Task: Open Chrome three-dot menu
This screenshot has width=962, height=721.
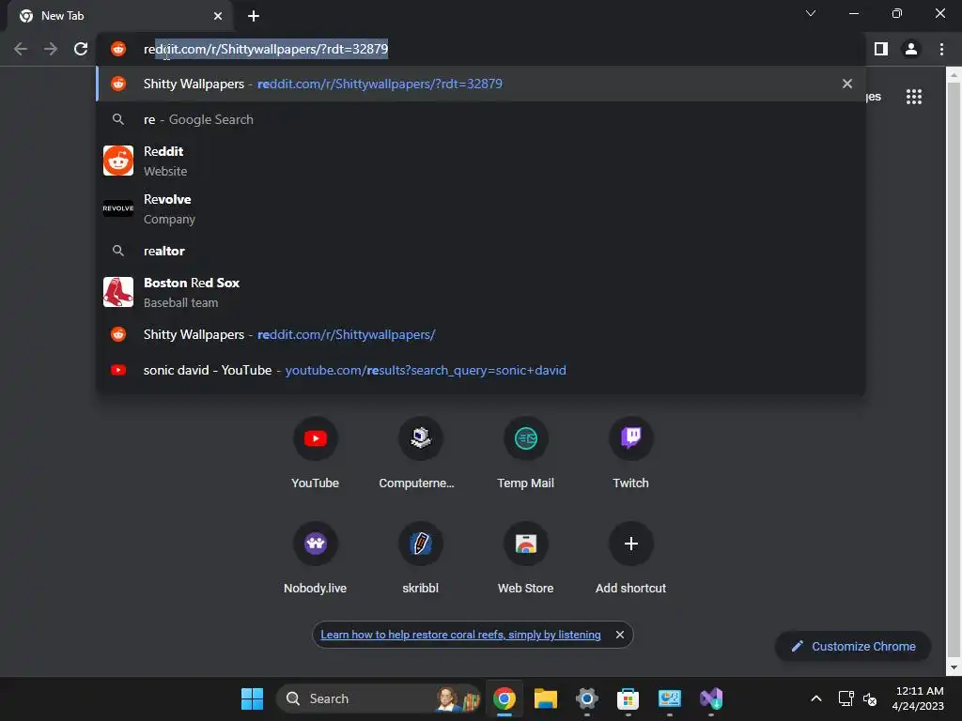Action: click(x=941, y=49)
